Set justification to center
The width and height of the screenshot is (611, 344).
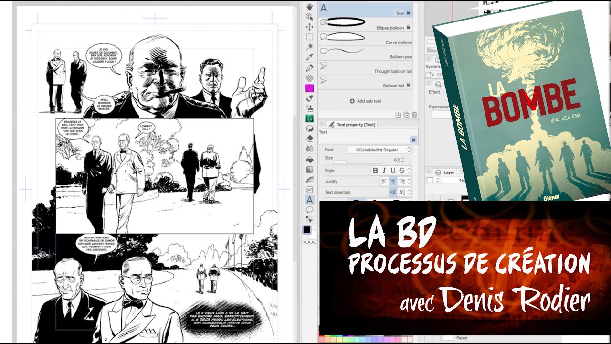393,182
